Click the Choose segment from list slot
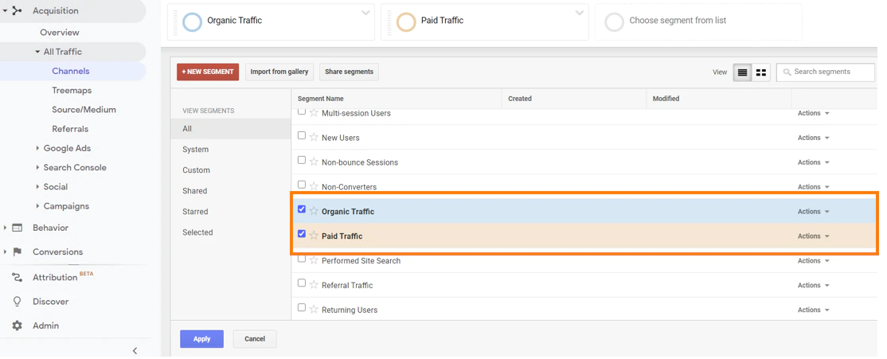Screen dimensions: 887x359 (698, 22)
